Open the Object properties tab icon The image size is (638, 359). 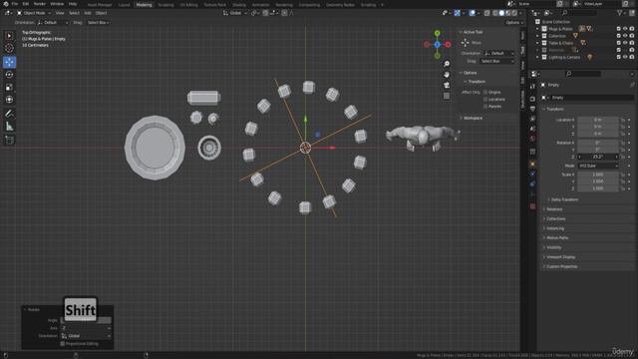(x=532, y=164)
